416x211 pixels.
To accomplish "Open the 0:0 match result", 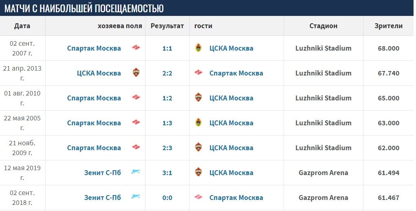I will (x=167, y=198).
